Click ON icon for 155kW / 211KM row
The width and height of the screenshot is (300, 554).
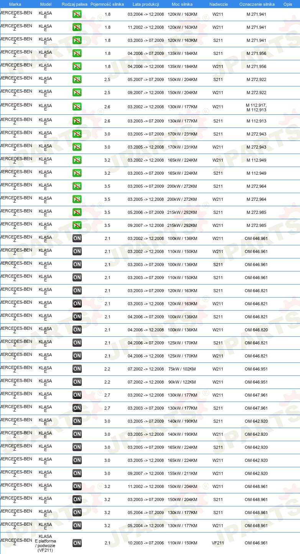(77, 474)
